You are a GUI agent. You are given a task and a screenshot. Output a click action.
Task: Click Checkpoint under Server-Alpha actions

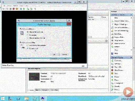pyautogui.click(x=119, y=83)
